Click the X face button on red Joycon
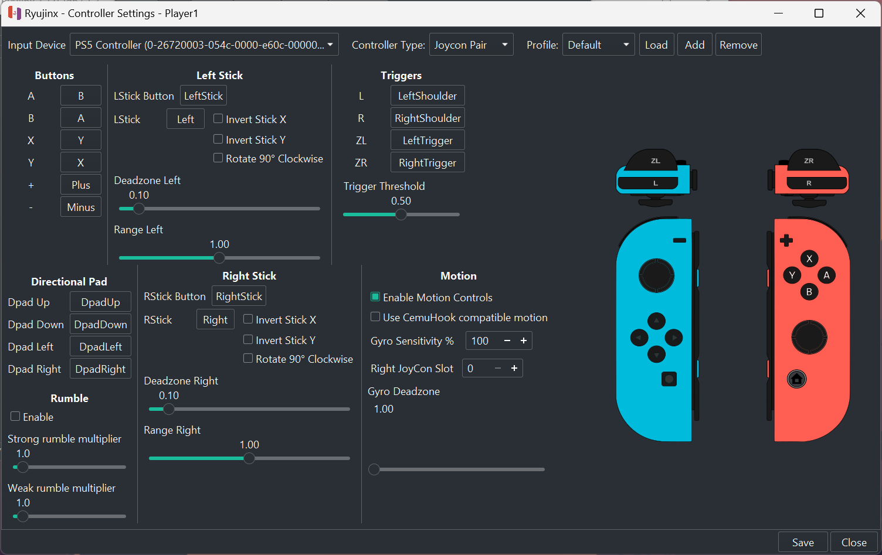 [809, 258]
